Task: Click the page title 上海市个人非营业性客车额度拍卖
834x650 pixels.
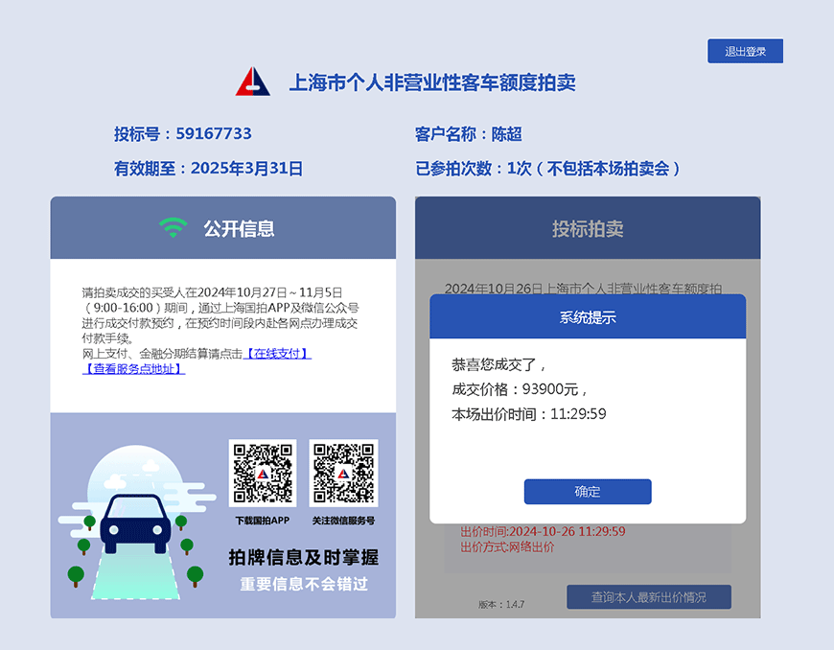Action: (x=432, y=82)
